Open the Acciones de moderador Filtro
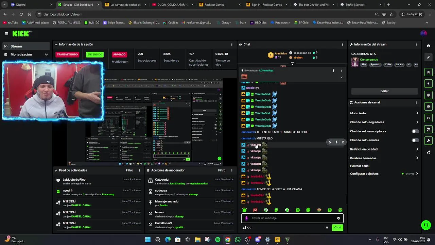This screenshot has width=435, height=245. pos(222,170)
